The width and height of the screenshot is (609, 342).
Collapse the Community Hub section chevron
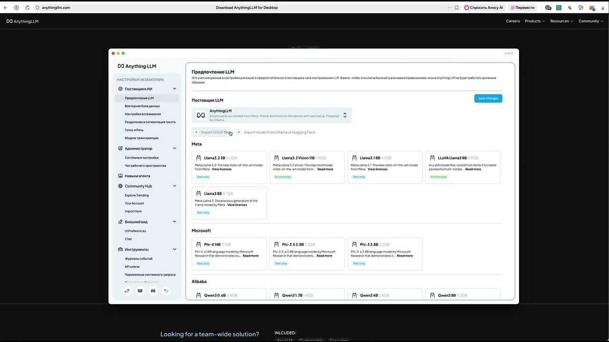point(175,186)
